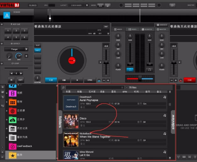Click the left channel volume fader
Image resolution: width=197 pixels, height=162 pixels.
tap(130, 64)
